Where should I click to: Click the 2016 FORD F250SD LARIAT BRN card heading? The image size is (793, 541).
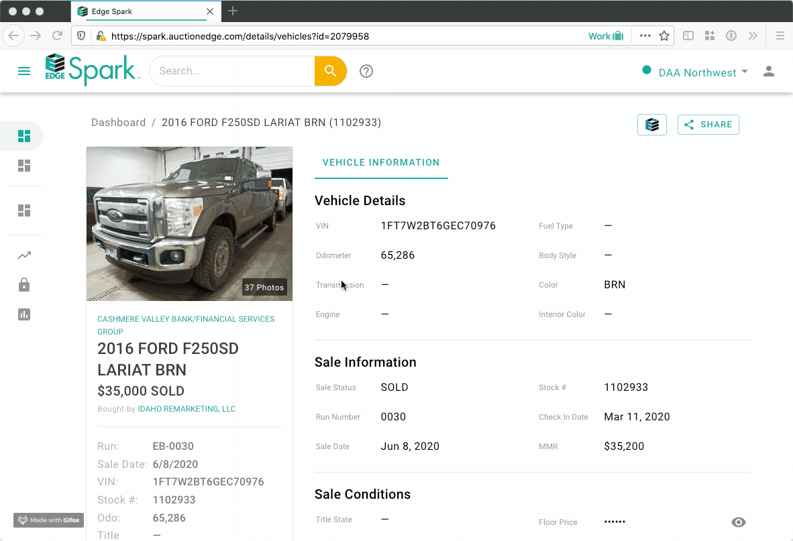click(x=168, y=359)
